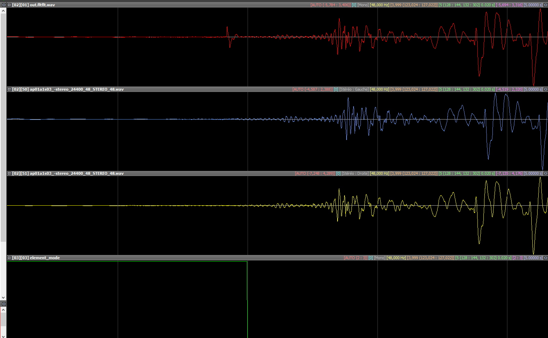Click the icon beside element_mode track title
Image resolution: width=548 pixels, height=338 pixels.
click(9, 258)
